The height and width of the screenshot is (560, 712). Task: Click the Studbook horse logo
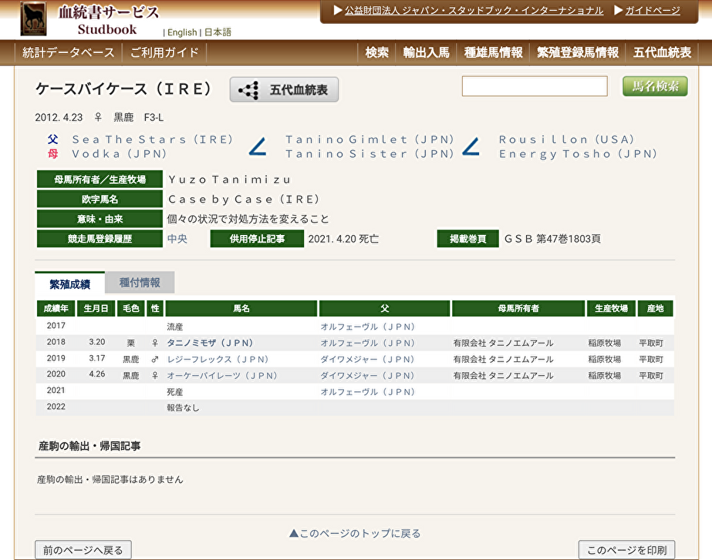click(33, 18)
